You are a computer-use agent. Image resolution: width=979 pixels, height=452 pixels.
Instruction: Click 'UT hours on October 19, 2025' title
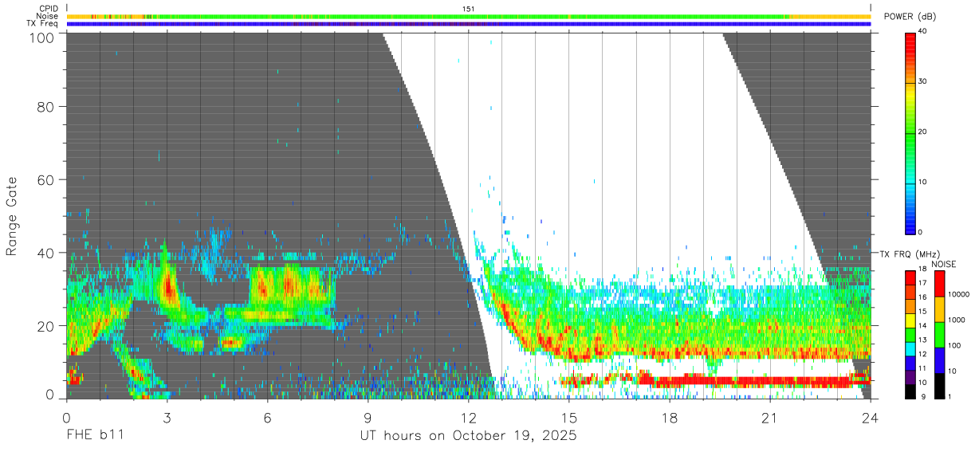[468, 436]
